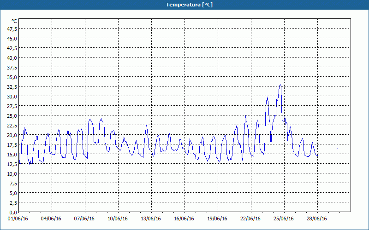The width and height of the screenshot is (369, 230).
Task: Select the 32,5 y-axis label
Action: [x=12, y=87]
